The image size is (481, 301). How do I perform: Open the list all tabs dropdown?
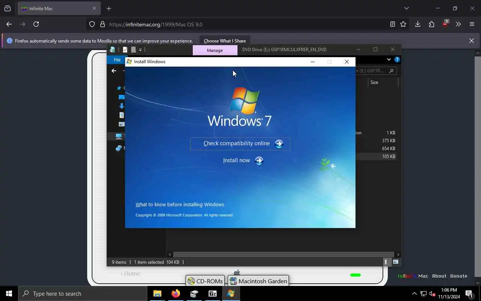407,8
